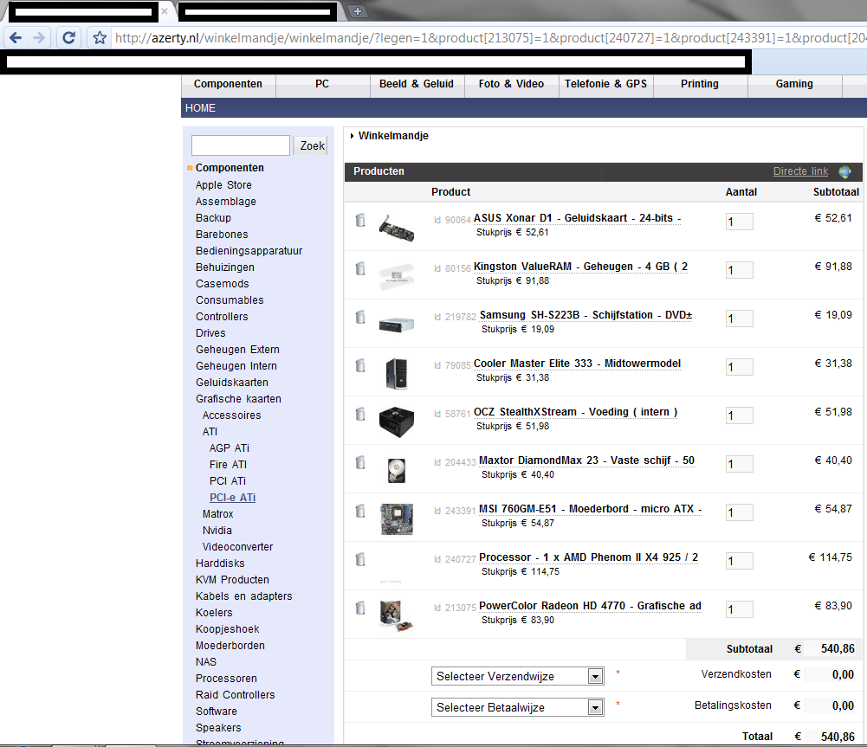Viewport: 867px width, 747px height.
Task: Click the Zoek search button
Action: (x=312, y=146)
